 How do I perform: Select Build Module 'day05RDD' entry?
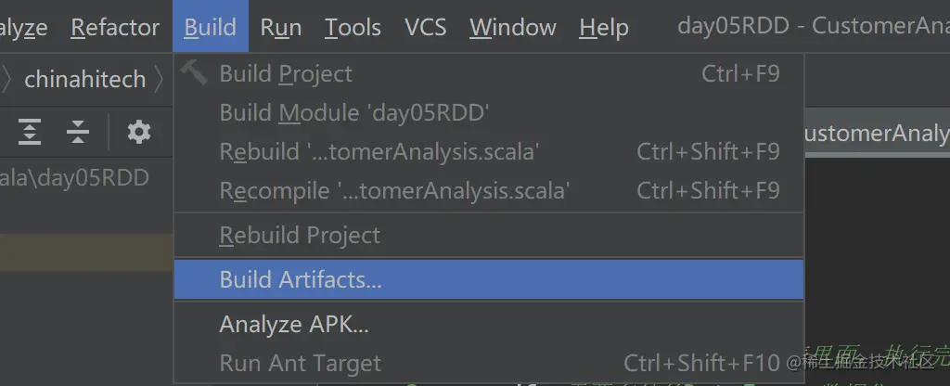(353, 113)
